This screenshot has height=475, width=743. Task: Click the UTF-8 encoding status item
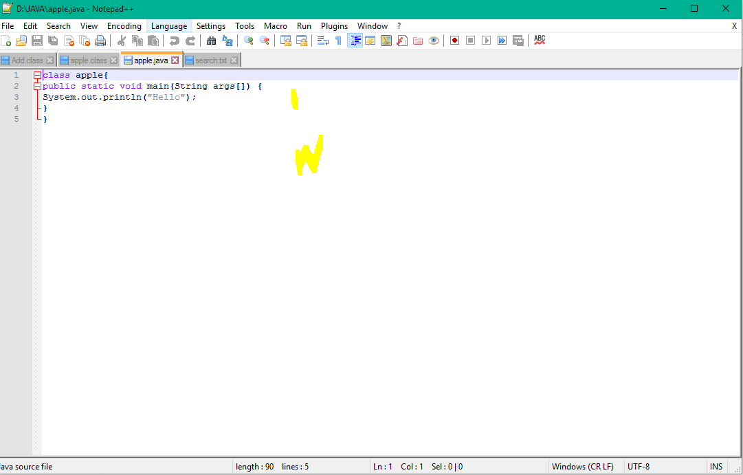click(638, 466)
